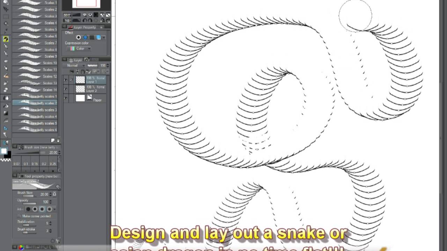The height and width of the screenshot is (251, 447).
Task: Click the layer color blue effect icon
Action: (x=99, y=38)
